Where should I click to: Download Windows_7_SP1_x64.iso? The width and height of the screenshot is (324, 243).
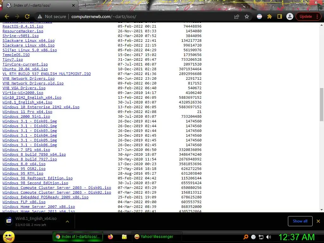point(26,150)
